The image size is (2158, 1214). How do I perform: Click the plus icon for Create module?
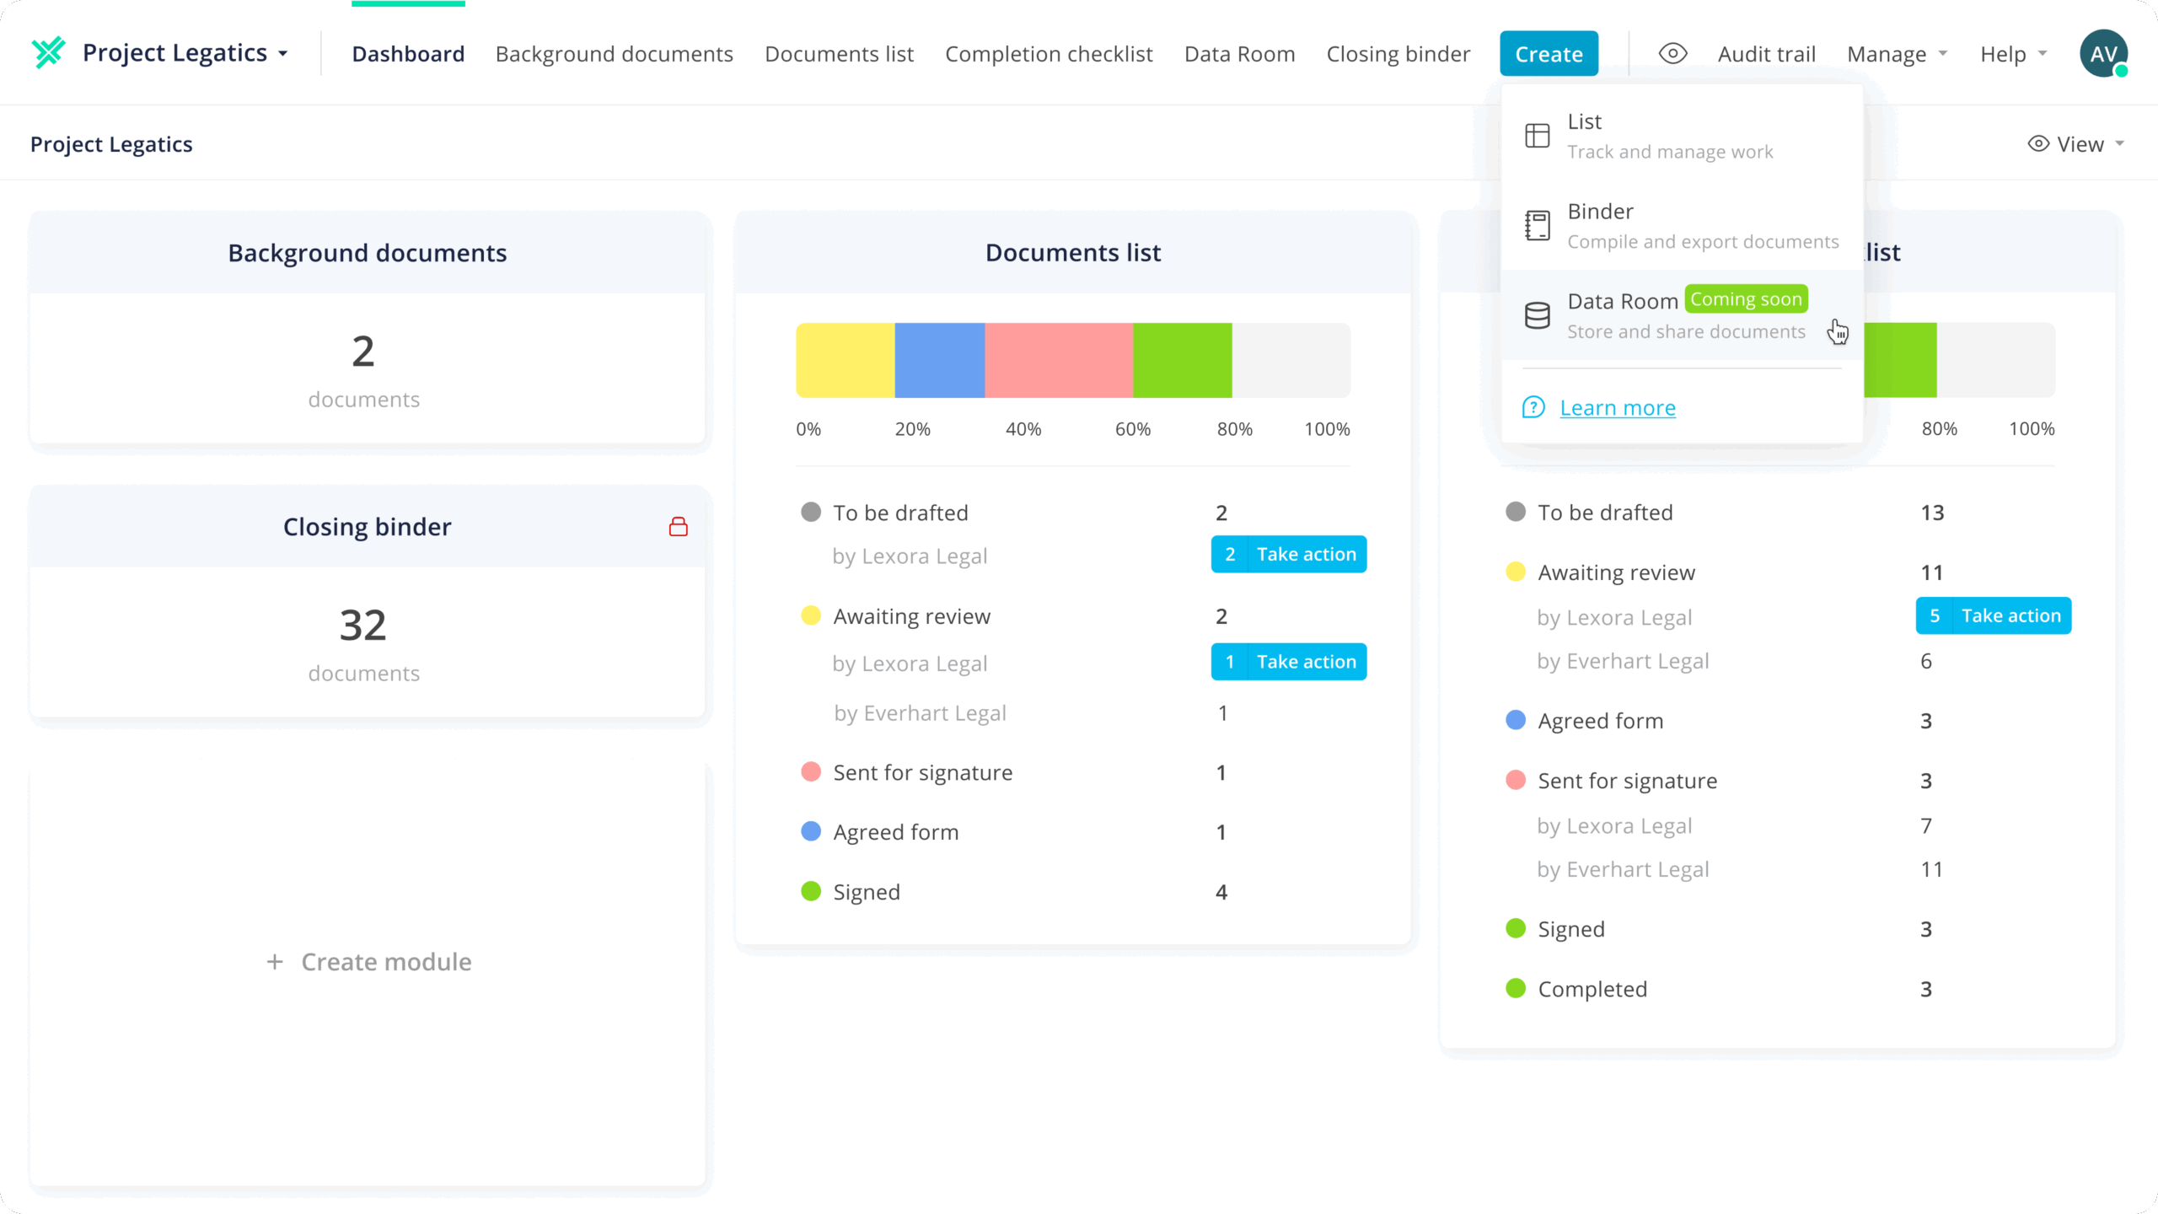(275, 962)
